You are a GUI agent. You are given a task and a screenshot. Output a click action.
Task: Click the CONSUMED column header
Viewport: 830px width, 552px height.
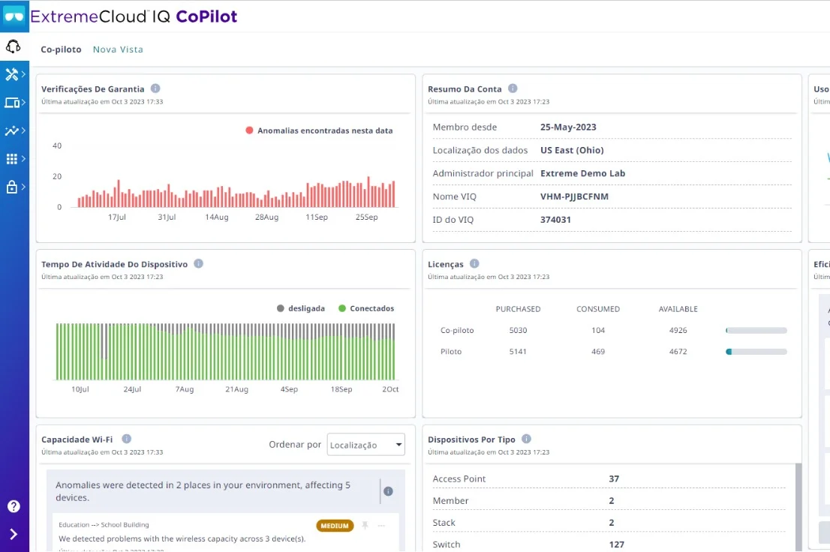(598, 309)
